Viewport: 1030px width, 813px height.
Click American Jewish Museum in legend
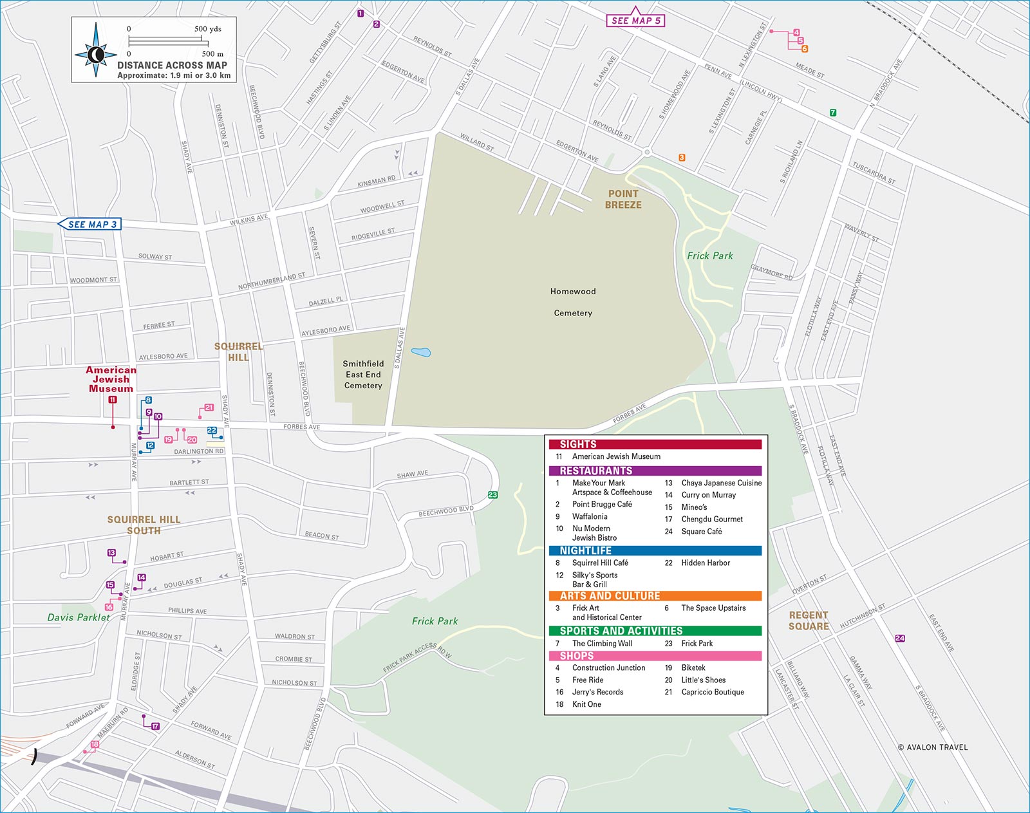coord(616,456)
